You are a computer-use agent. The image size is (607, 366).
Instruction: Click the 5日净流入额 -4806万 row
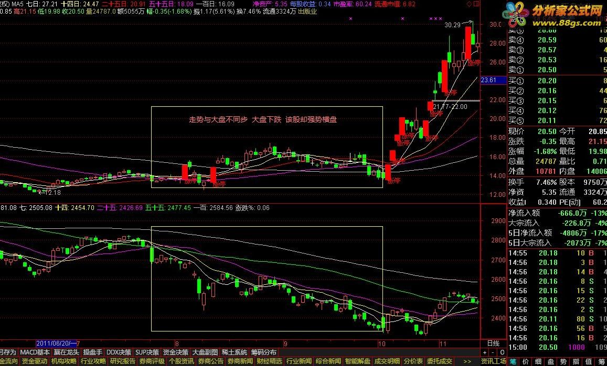coord(557,233)
